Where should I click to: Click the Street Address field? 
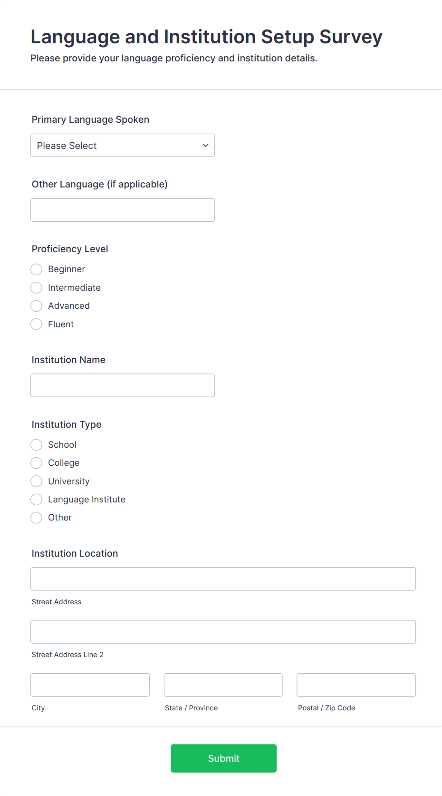223,579
